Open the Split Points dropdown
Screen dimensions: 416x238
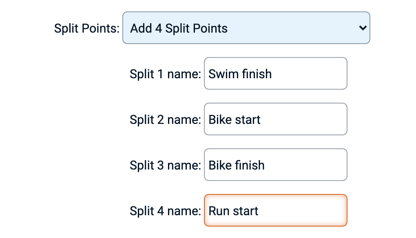(246, 28)
